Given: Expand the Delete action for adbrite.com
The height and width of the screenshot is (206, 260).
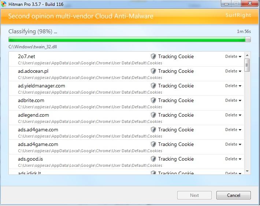Looking at the screenshot, I should tap(233, 100).
